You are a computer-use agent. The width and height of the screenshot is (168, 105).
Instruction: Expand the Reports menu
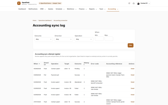(93, 9)
